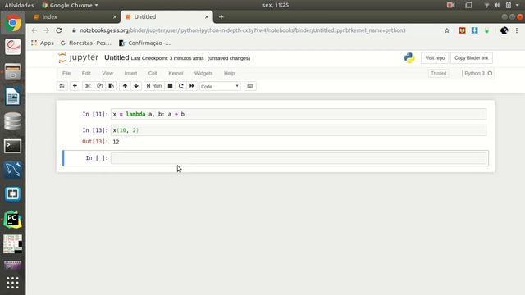Open the Confirmação bookmark
Screen dimensions: 525x295
pos(144,43)
